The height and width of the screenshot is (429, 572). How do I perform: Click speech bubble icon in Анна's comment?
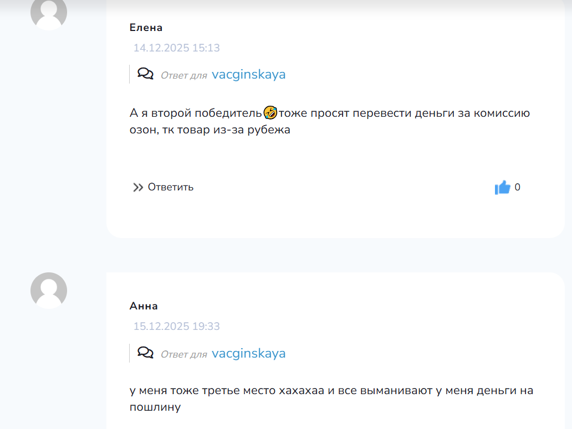tap(145, 353)
